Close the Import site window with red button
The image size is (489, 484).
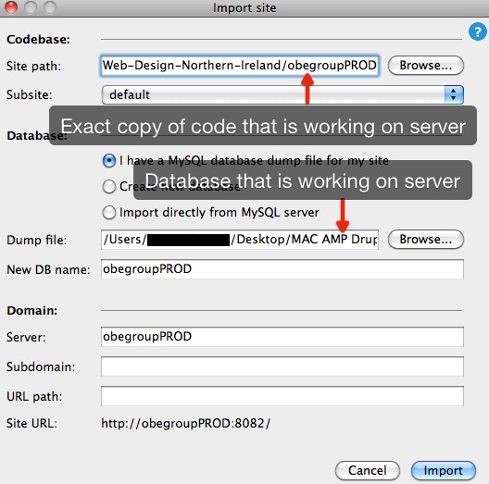click(11, 6)
